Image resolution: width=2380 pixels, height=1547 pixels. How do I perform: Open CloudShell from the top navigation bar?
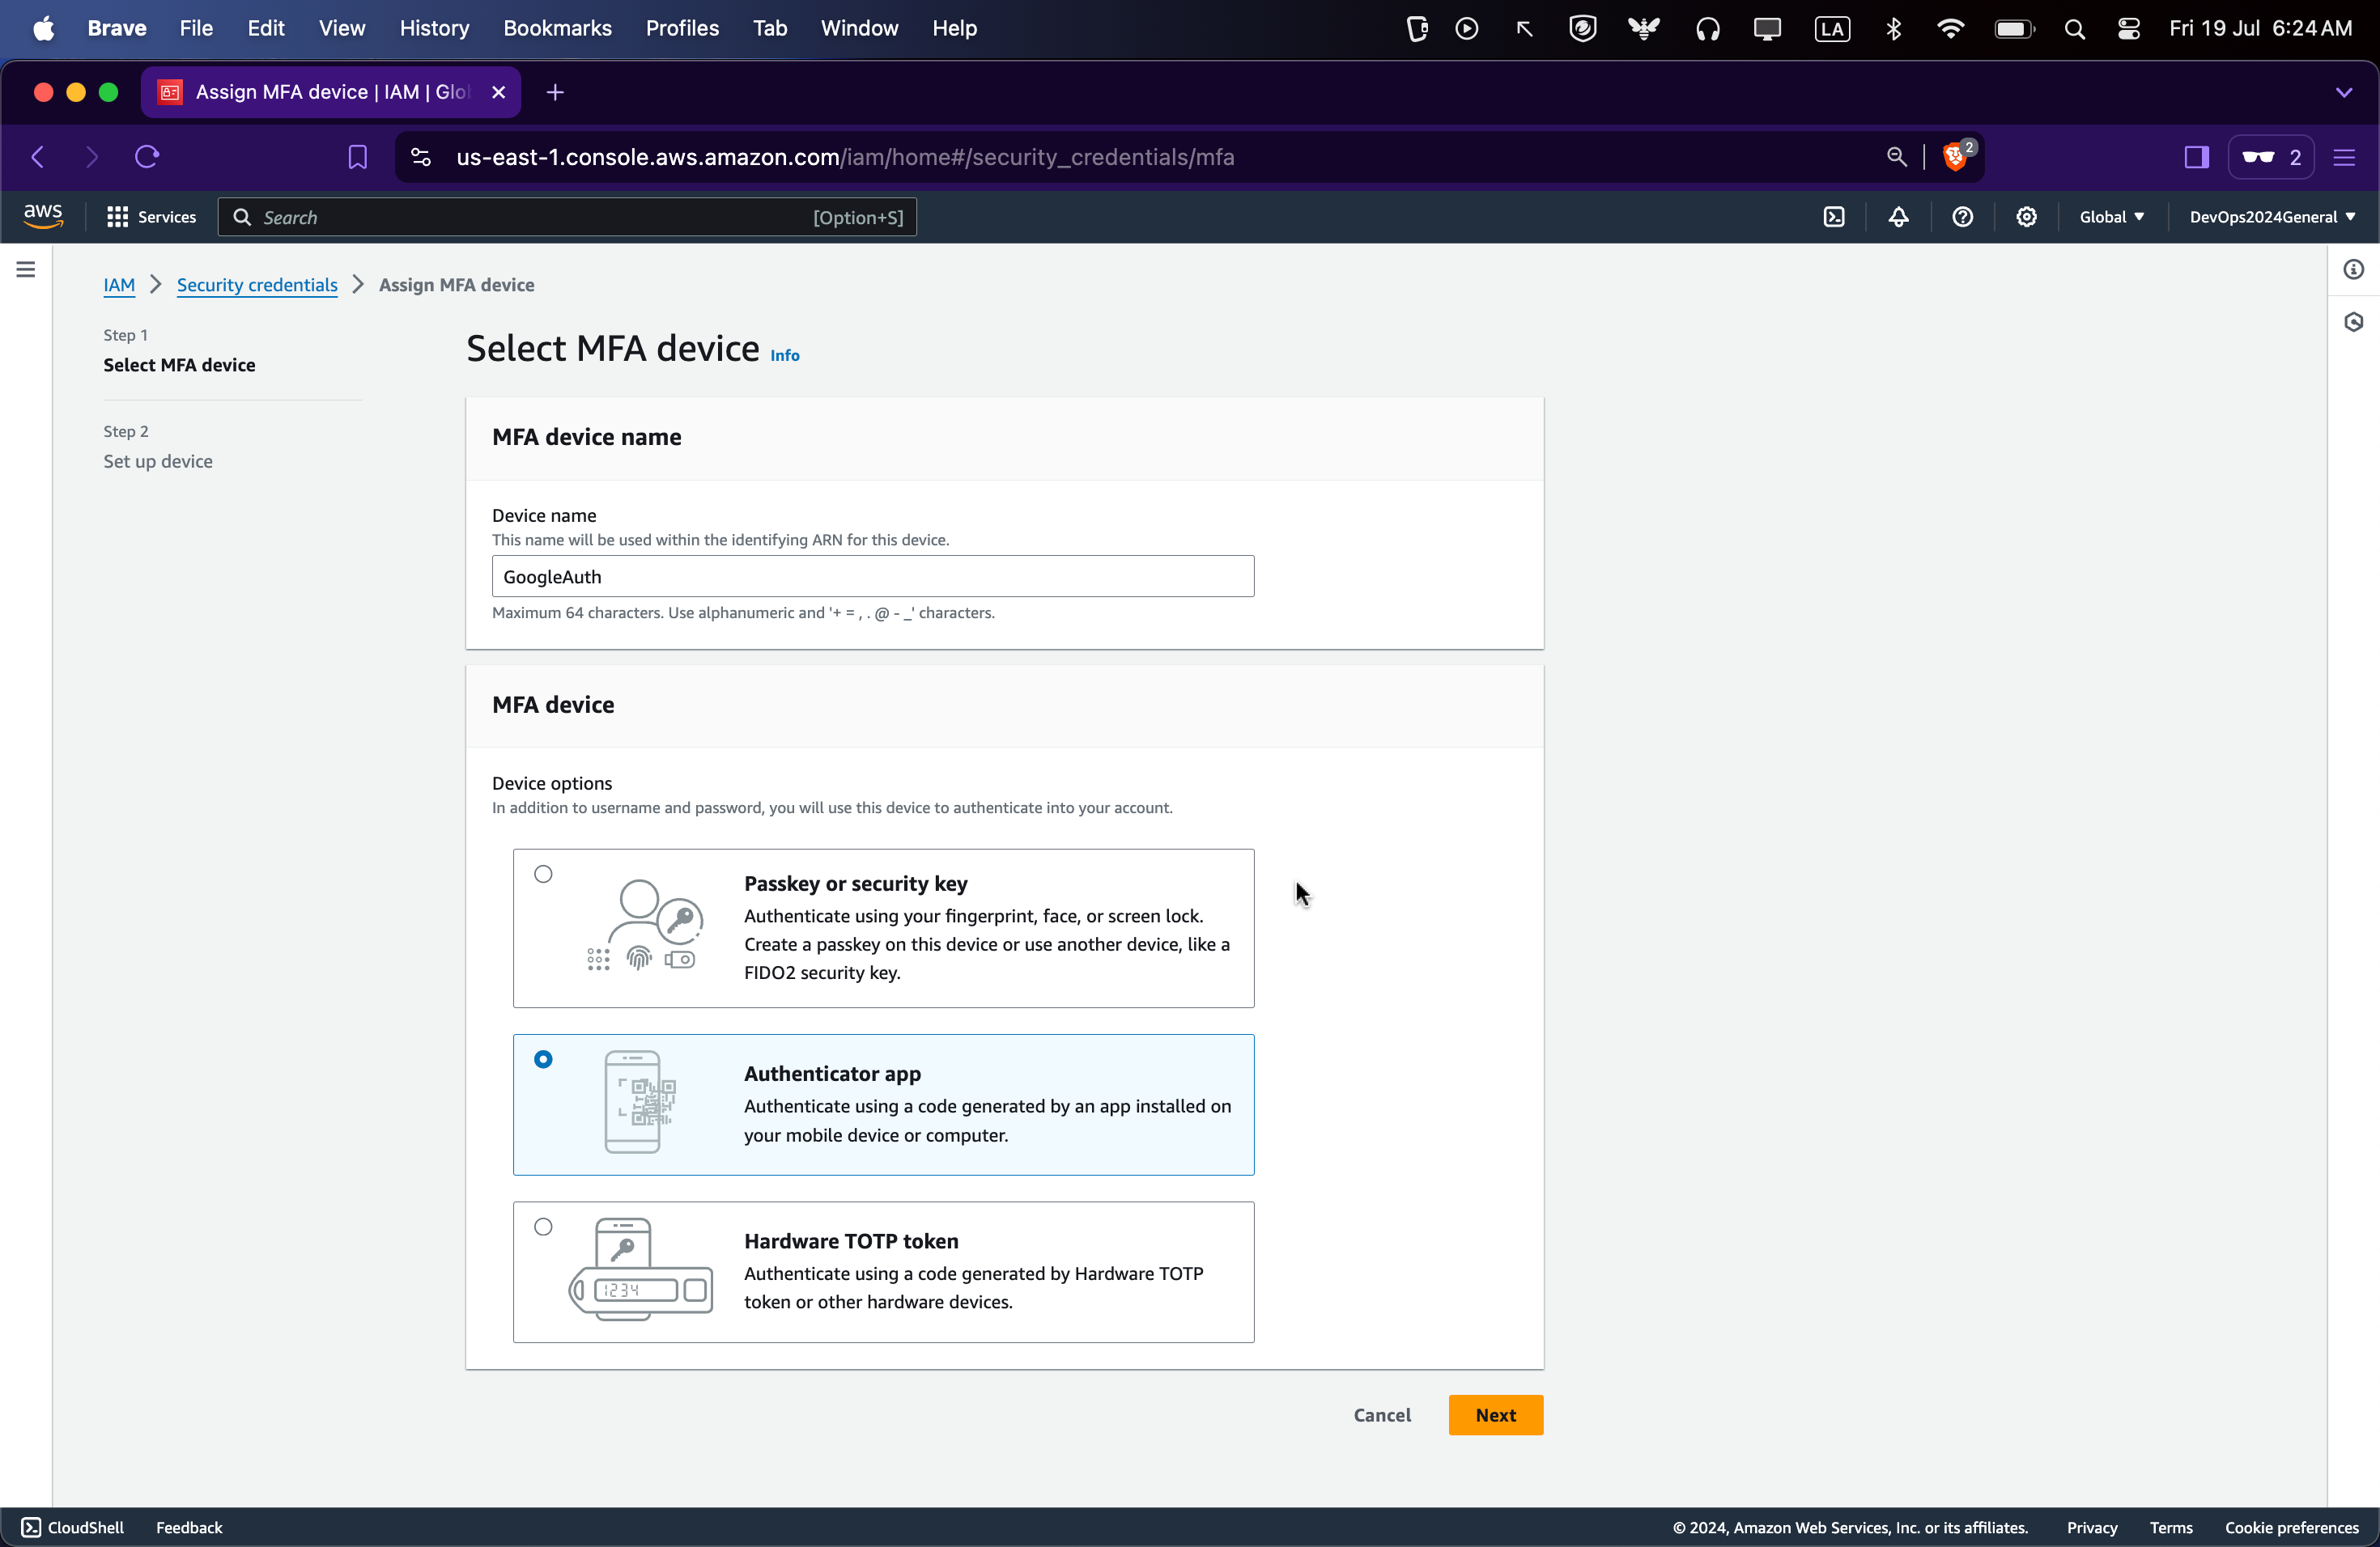[1833, 217]
